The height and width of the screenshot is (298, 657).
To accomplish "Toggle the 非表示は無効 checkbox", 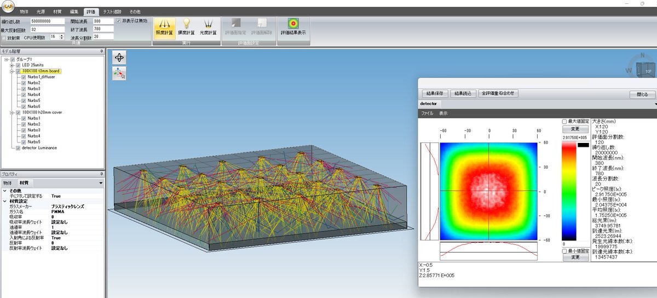I will point(118,21).
